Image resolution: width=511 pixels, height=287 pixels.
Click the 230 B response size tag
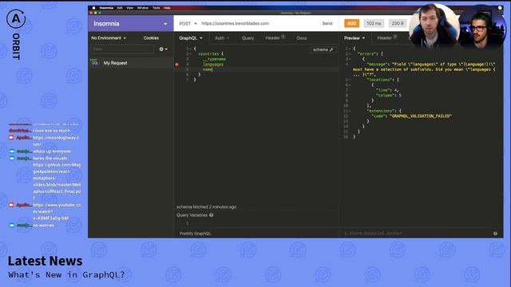click(398, 23)
